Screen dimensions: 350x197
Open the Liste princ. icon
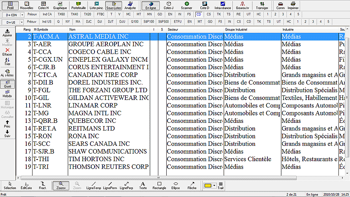coord(96,5)
